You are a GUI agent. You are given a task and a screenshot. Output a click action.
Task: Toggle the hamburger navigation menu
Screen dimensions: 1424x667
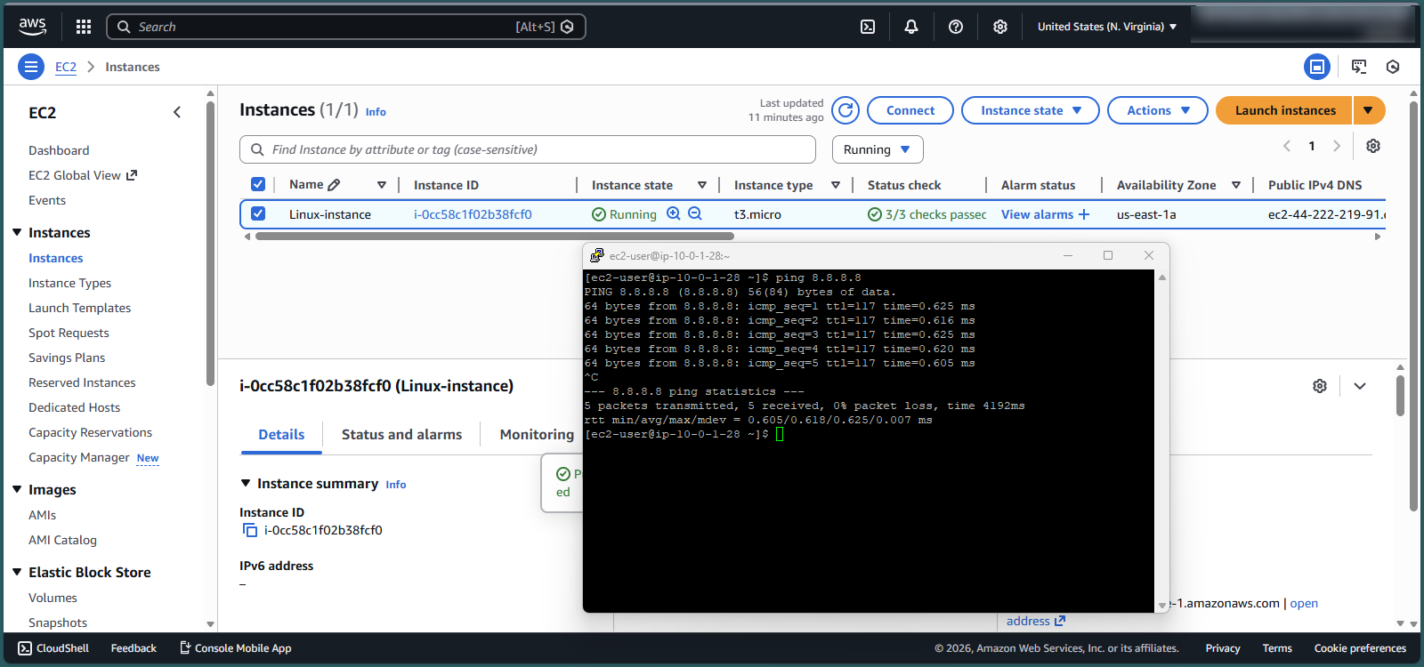(x=31, y=67)
